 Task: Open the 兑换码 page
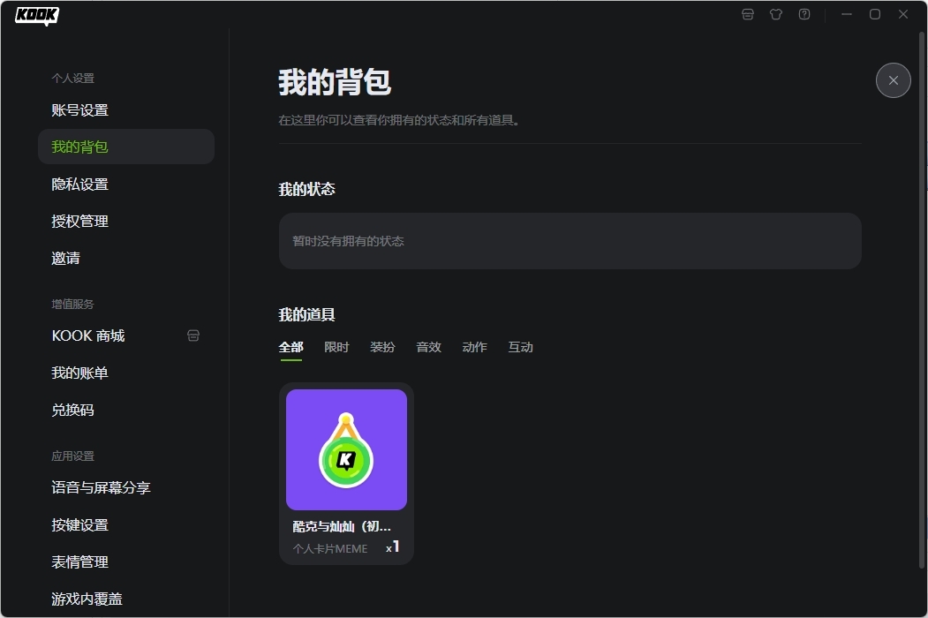pos(72,410)
